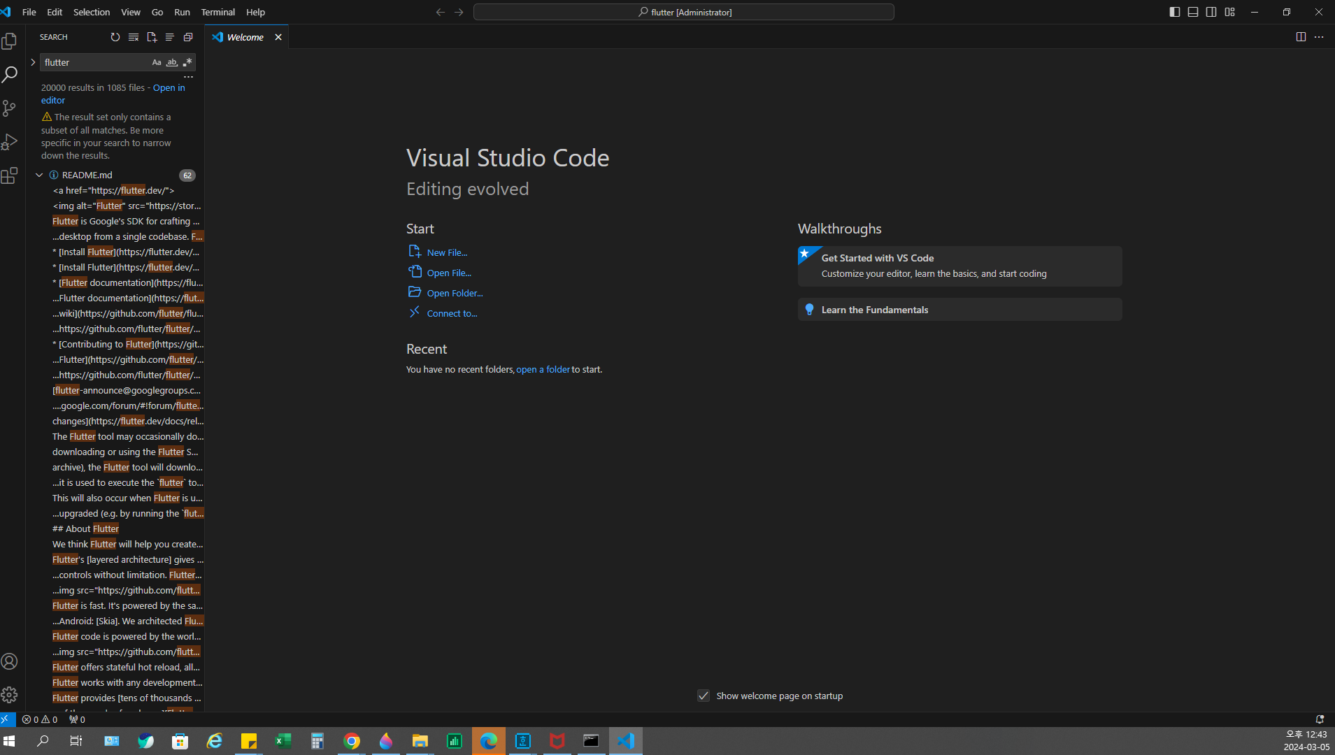Expand the Replace field toggle chevron
1335x755 pixels.
(x=33, y=62)
